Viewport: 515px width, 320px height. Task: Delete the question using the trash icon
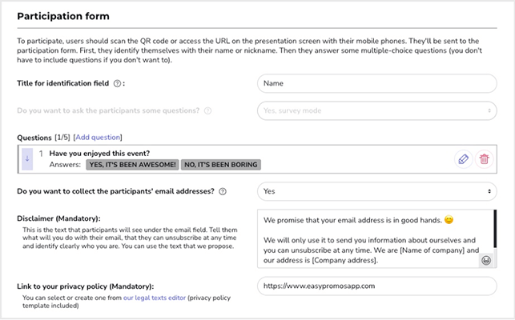(484, 158)
